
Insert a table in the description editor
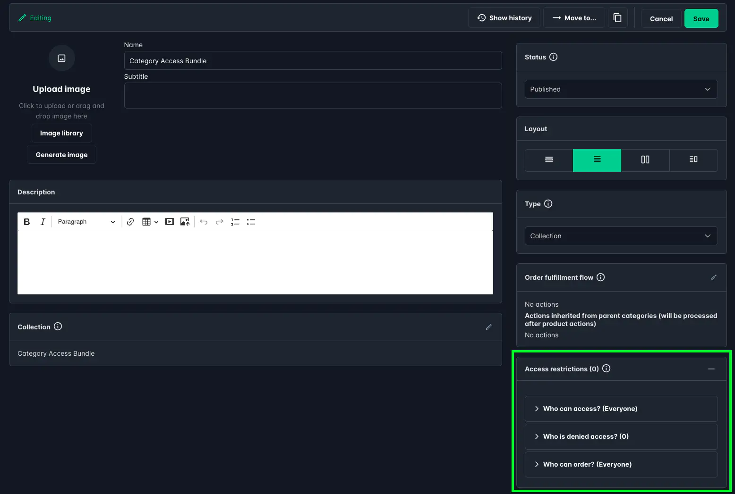147,221
